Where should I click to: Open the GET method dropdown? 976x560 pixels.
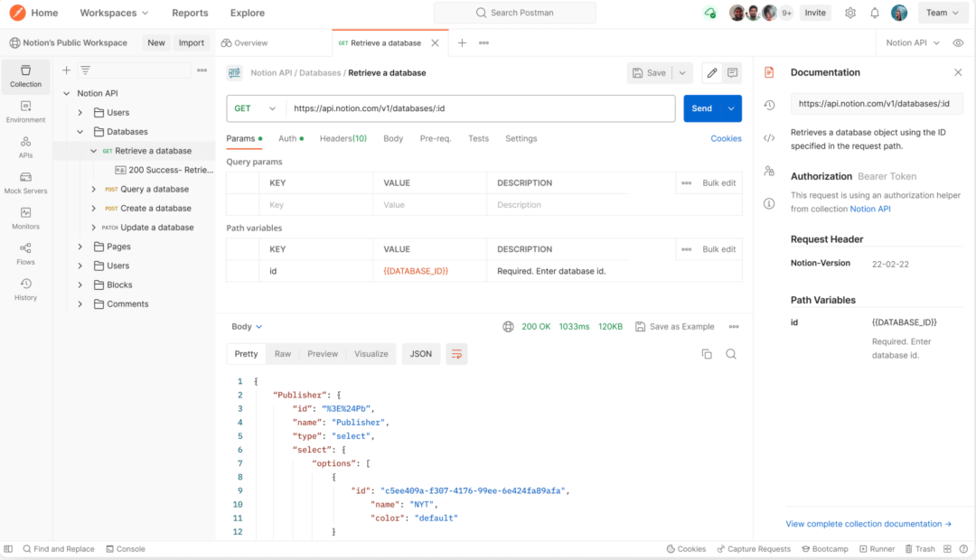255,108
